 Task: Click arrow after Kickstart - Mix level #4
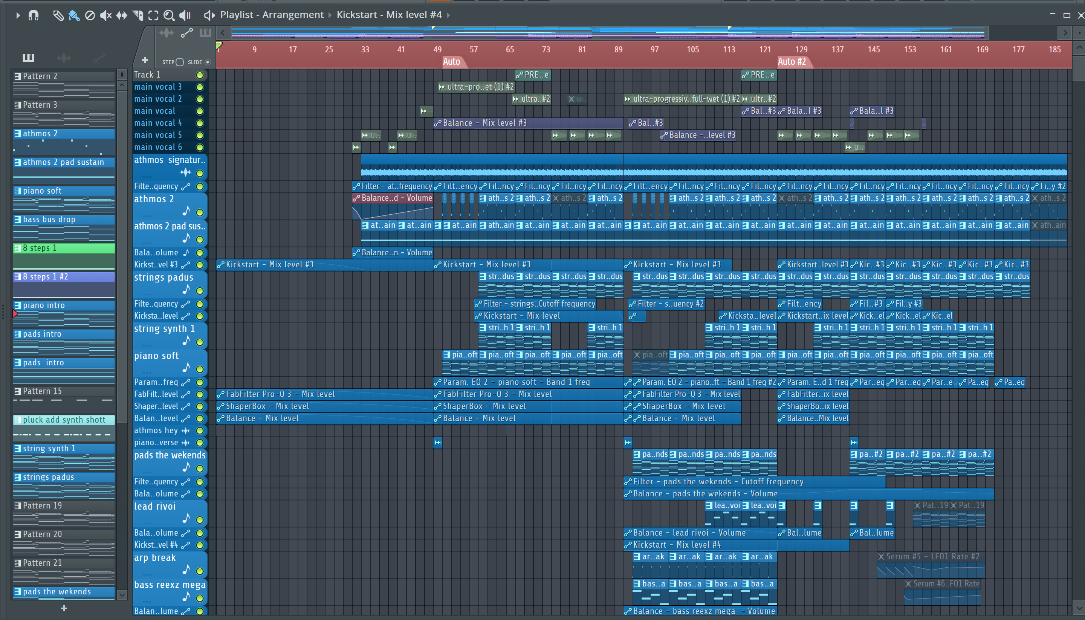pyautogui.click(x=448, y=15)
